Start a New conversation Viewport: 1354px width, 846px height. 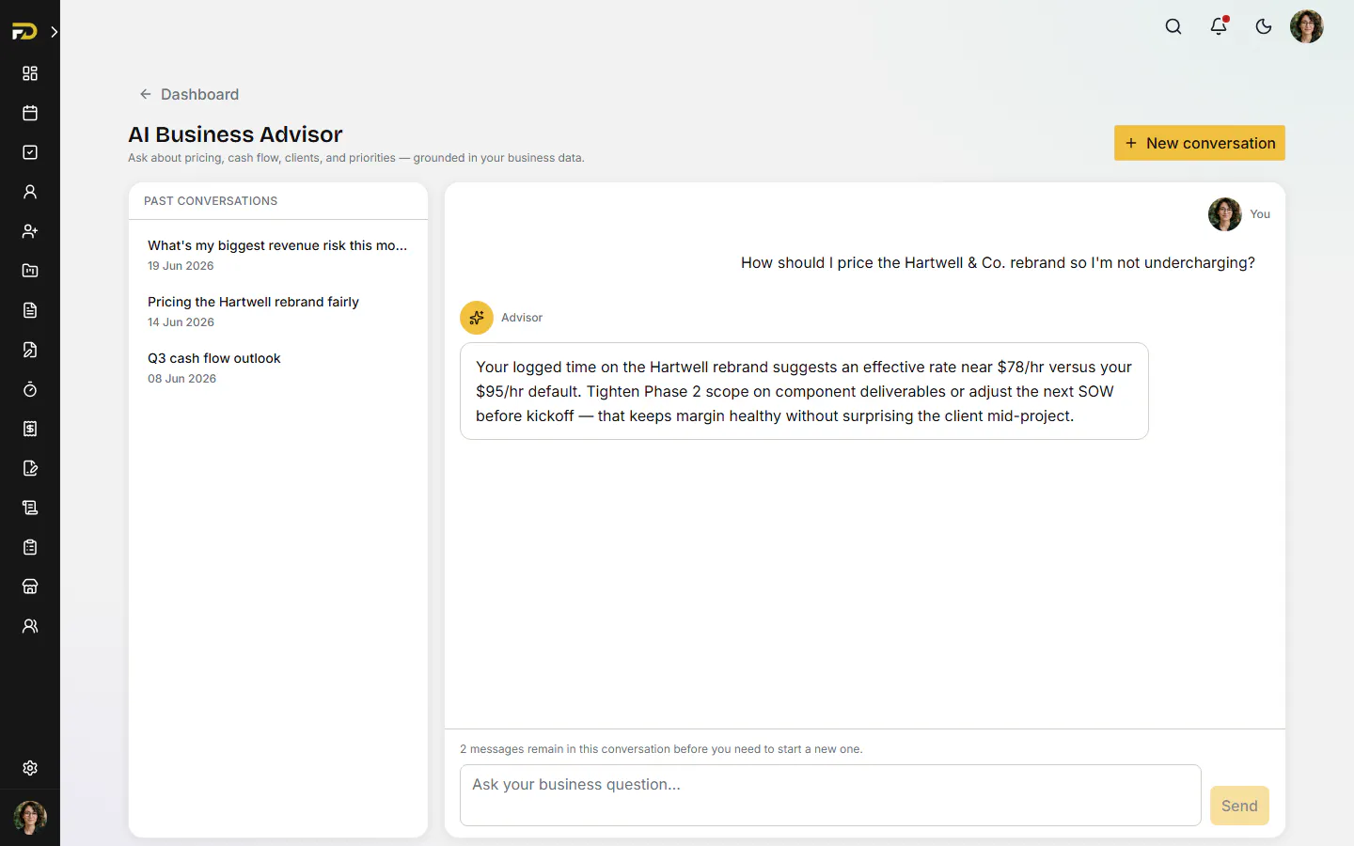[x=1200, y=143]
